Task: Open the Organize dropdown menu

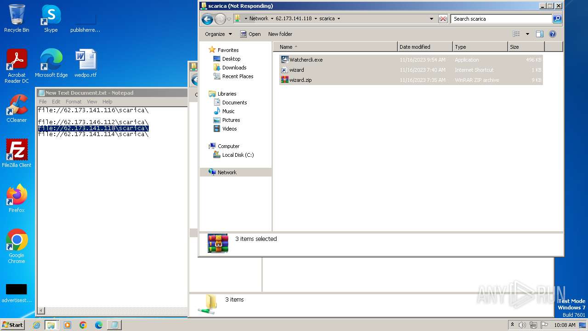Action: pyautogui.click(x=218, y=34)
